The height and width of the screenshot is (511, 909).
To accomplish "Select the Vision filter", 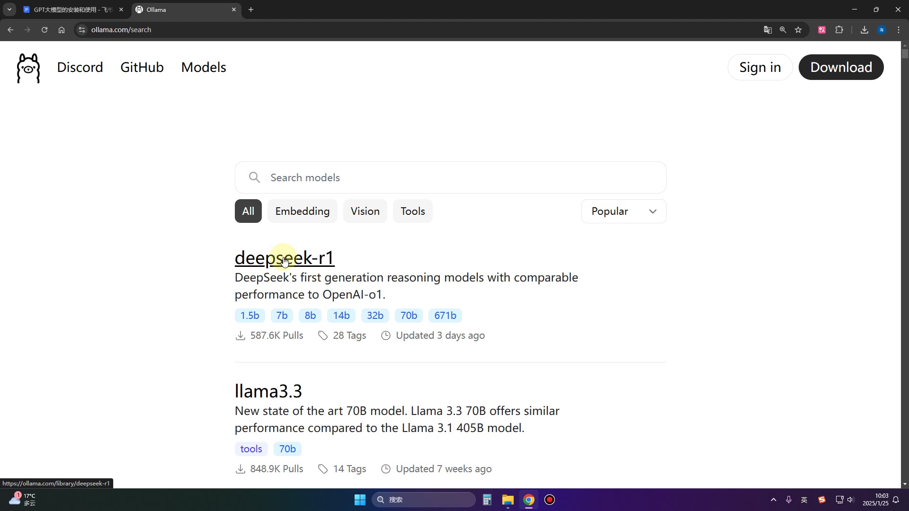I will [x=365, y=211].
